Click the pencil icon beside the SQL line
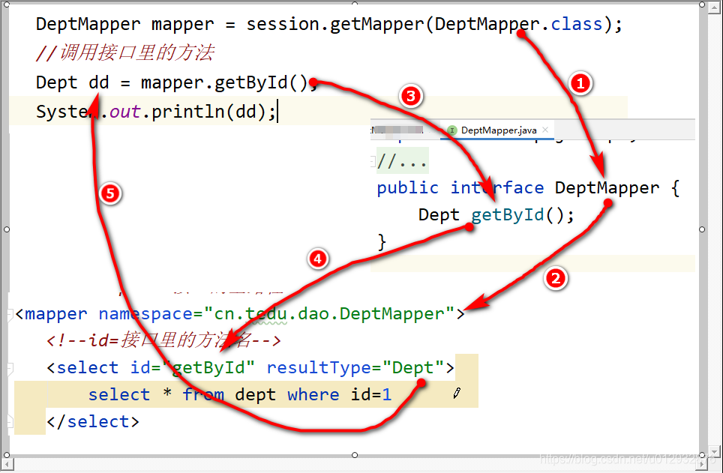 click(x=457, y=394)
